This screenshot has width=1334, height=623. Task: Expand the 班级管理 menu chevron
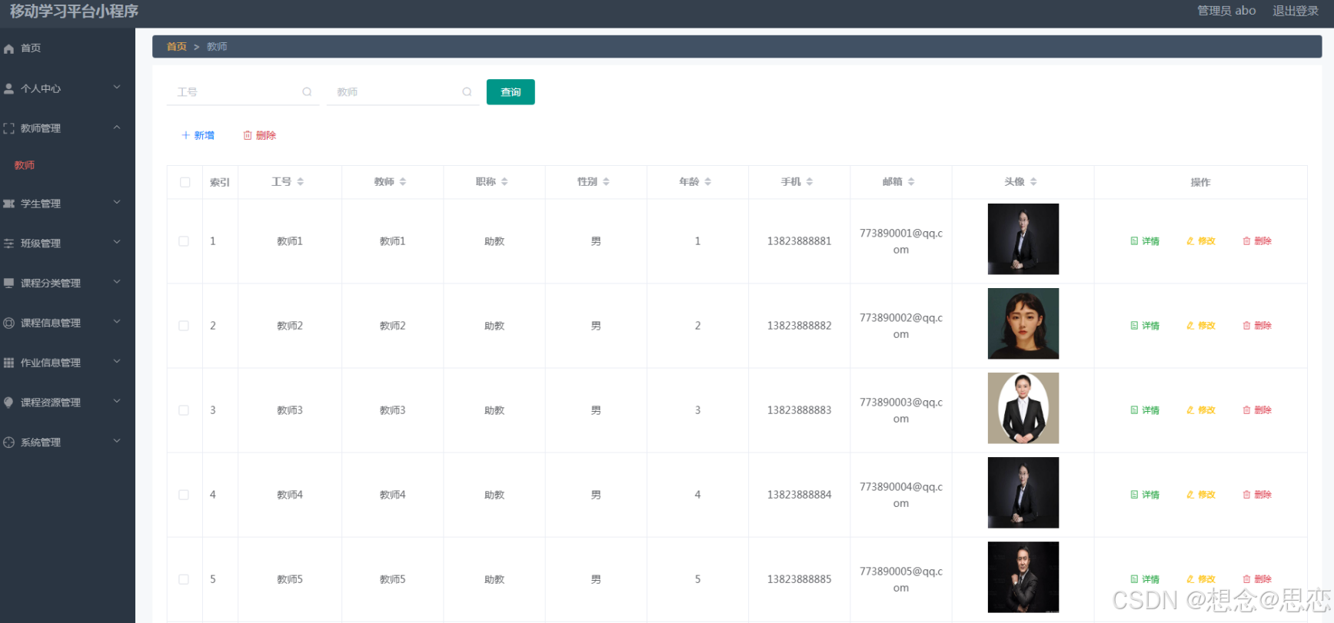(x=117, y=243)
